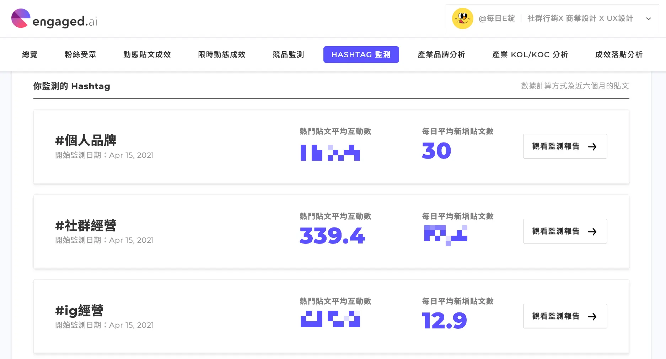Click the 數據計算方式為近六個月的貼文 note

[x=575, y=86]
